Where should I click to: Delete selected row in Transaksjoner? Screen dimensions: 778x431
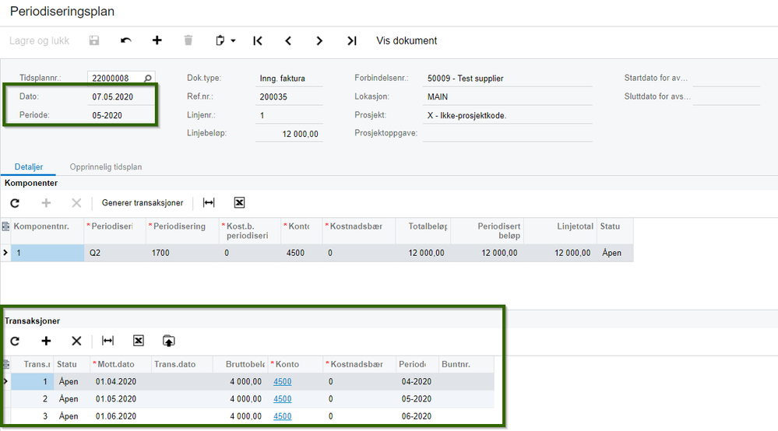[76, 341]
